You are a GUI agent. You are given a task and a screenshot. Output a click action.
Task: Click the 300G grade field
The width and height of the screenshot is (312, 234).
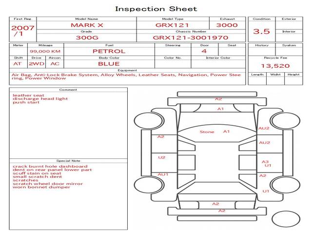coord(86,37)
